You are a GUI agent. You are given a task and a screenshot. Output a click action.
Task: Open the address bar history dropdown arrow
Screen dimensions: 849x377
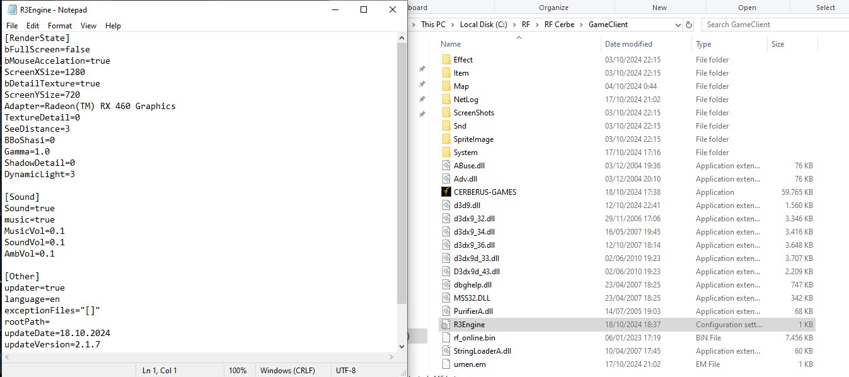678,25
